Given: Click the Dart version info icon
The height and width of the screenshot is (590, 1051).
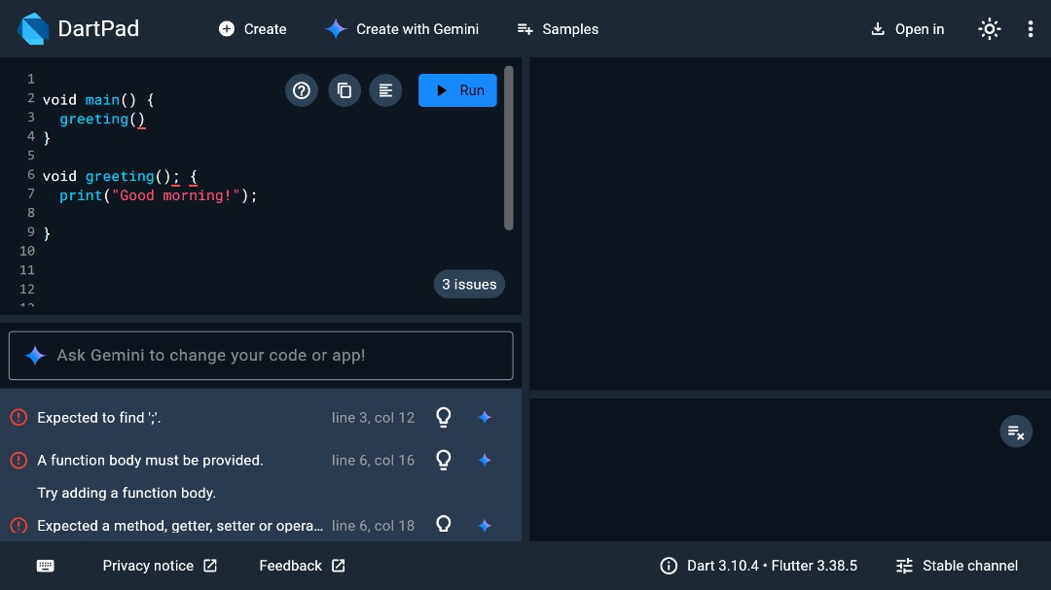Looking at the screenshot, I should click(x=669, y=566).
